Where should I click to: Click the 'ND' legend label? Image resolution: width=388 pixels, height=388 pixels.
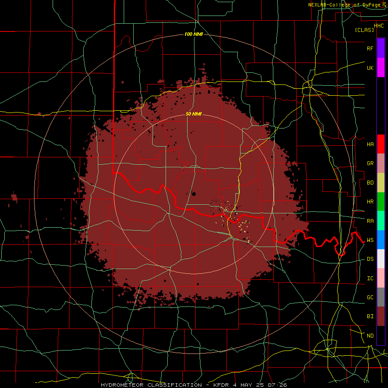point(370,336)
